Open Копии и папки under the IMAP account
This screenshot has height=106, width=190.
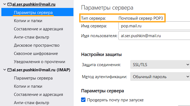[37, 86]
